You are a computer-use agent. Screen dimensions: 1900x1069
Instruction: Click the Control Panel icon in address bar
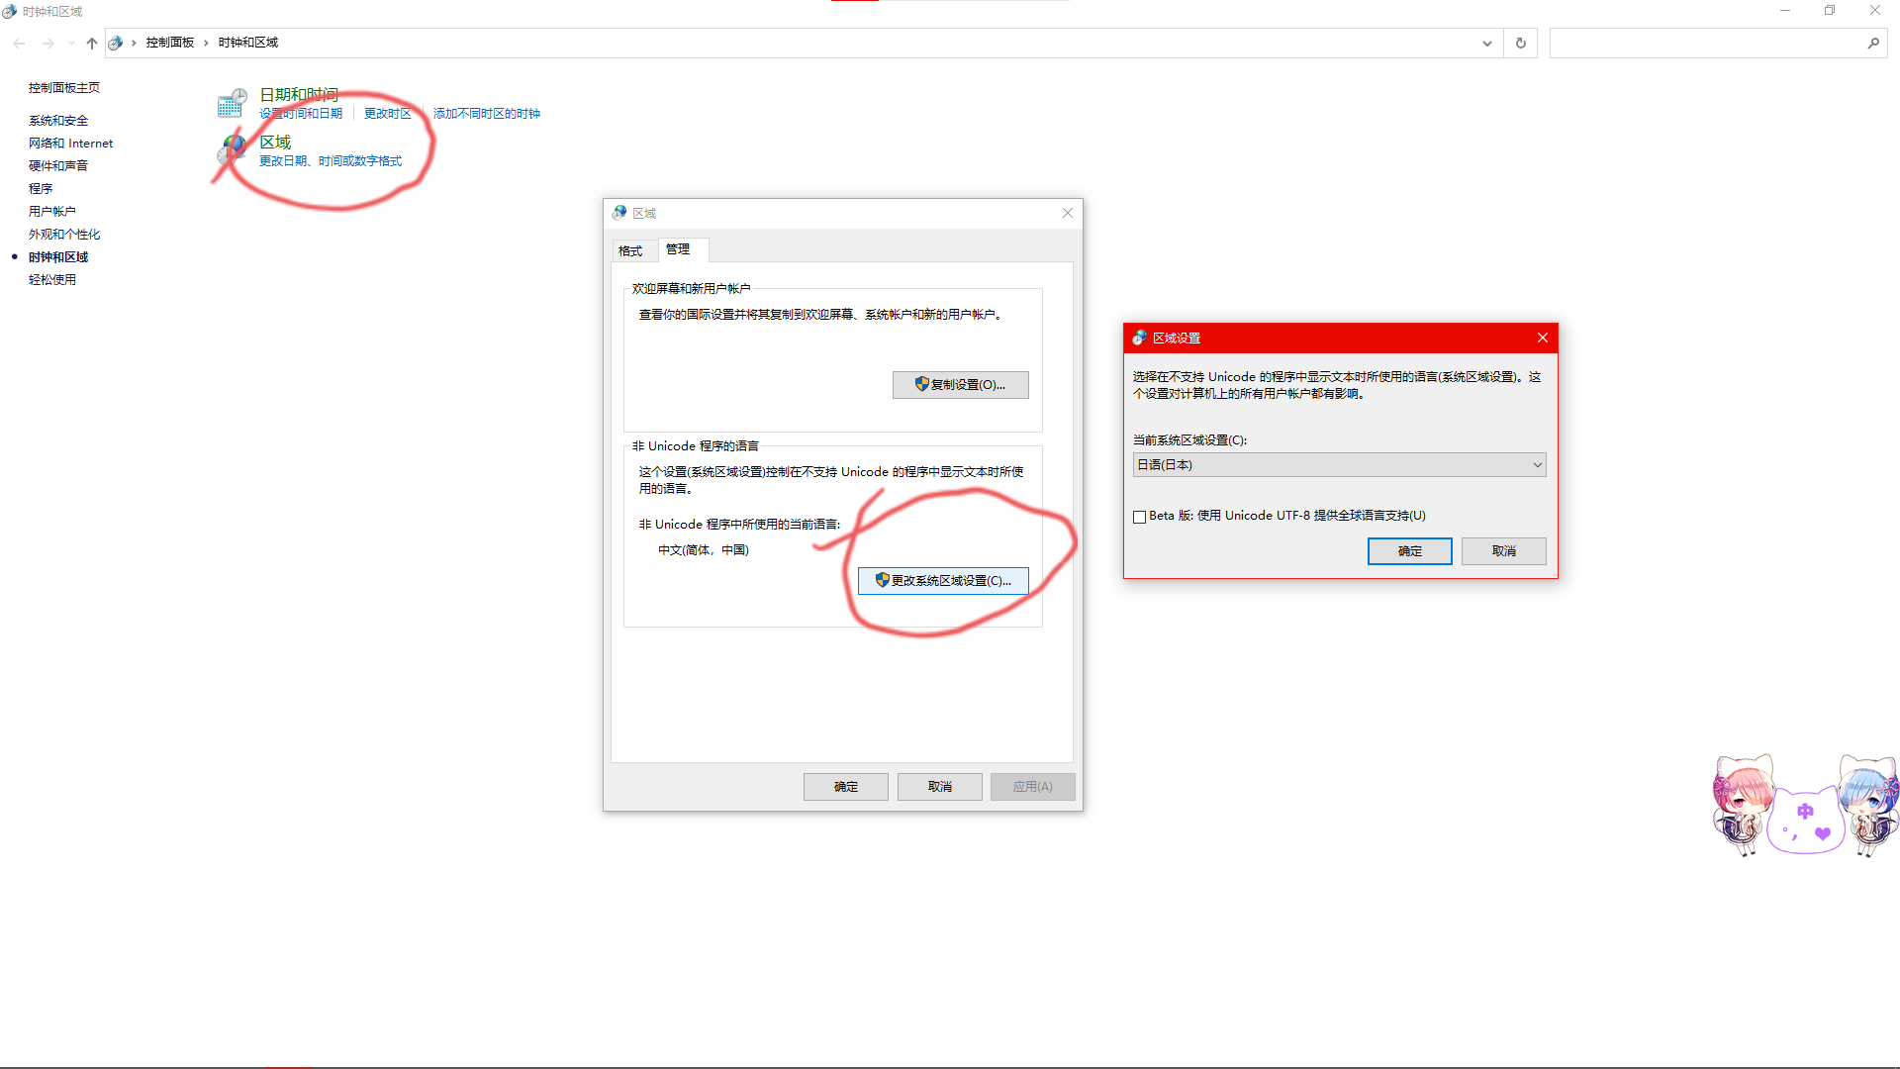click(x=116, y=44)
